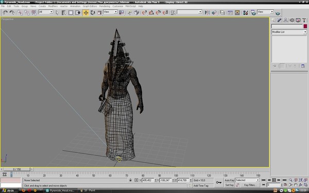
Task: Open Select by Name dialog
Action: pos(64,12)
